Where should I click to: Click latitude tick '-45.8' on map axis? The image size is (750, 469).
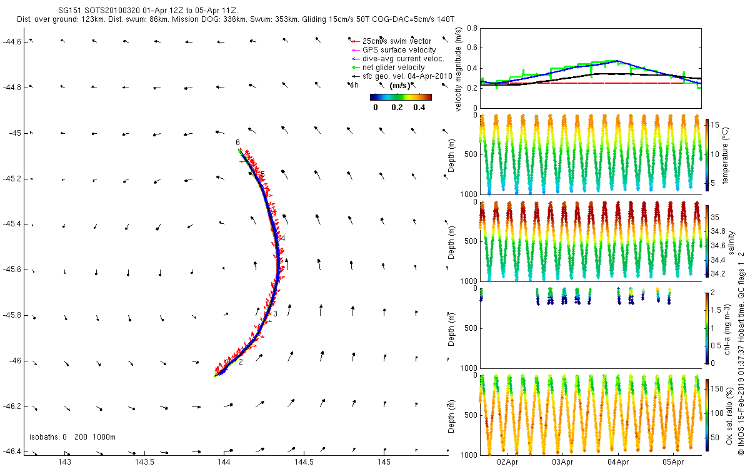click(12, 316)
